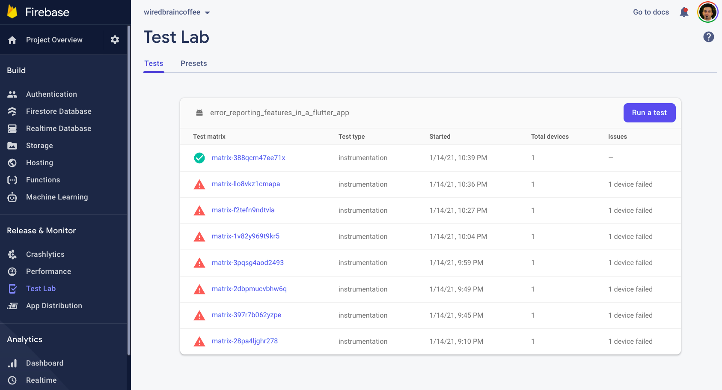Click the Project Overview home icon
Image resolution: width=722 pixels, height=390 pixels.
click(12, 40)
